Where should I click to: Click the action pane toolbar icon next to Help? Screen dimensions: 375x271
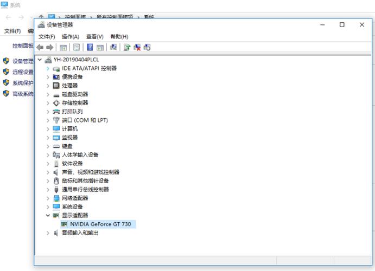(100, 48)
